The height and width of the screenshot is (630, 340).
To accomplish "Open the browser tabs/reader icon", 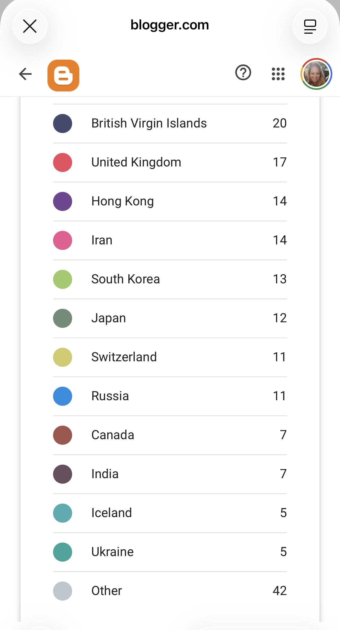I will 310,26.
